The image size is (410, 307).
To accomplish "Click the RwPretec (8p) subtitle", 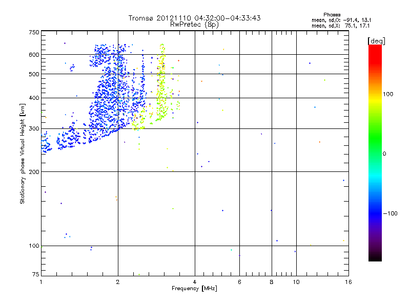I will [x=194, y=25].
